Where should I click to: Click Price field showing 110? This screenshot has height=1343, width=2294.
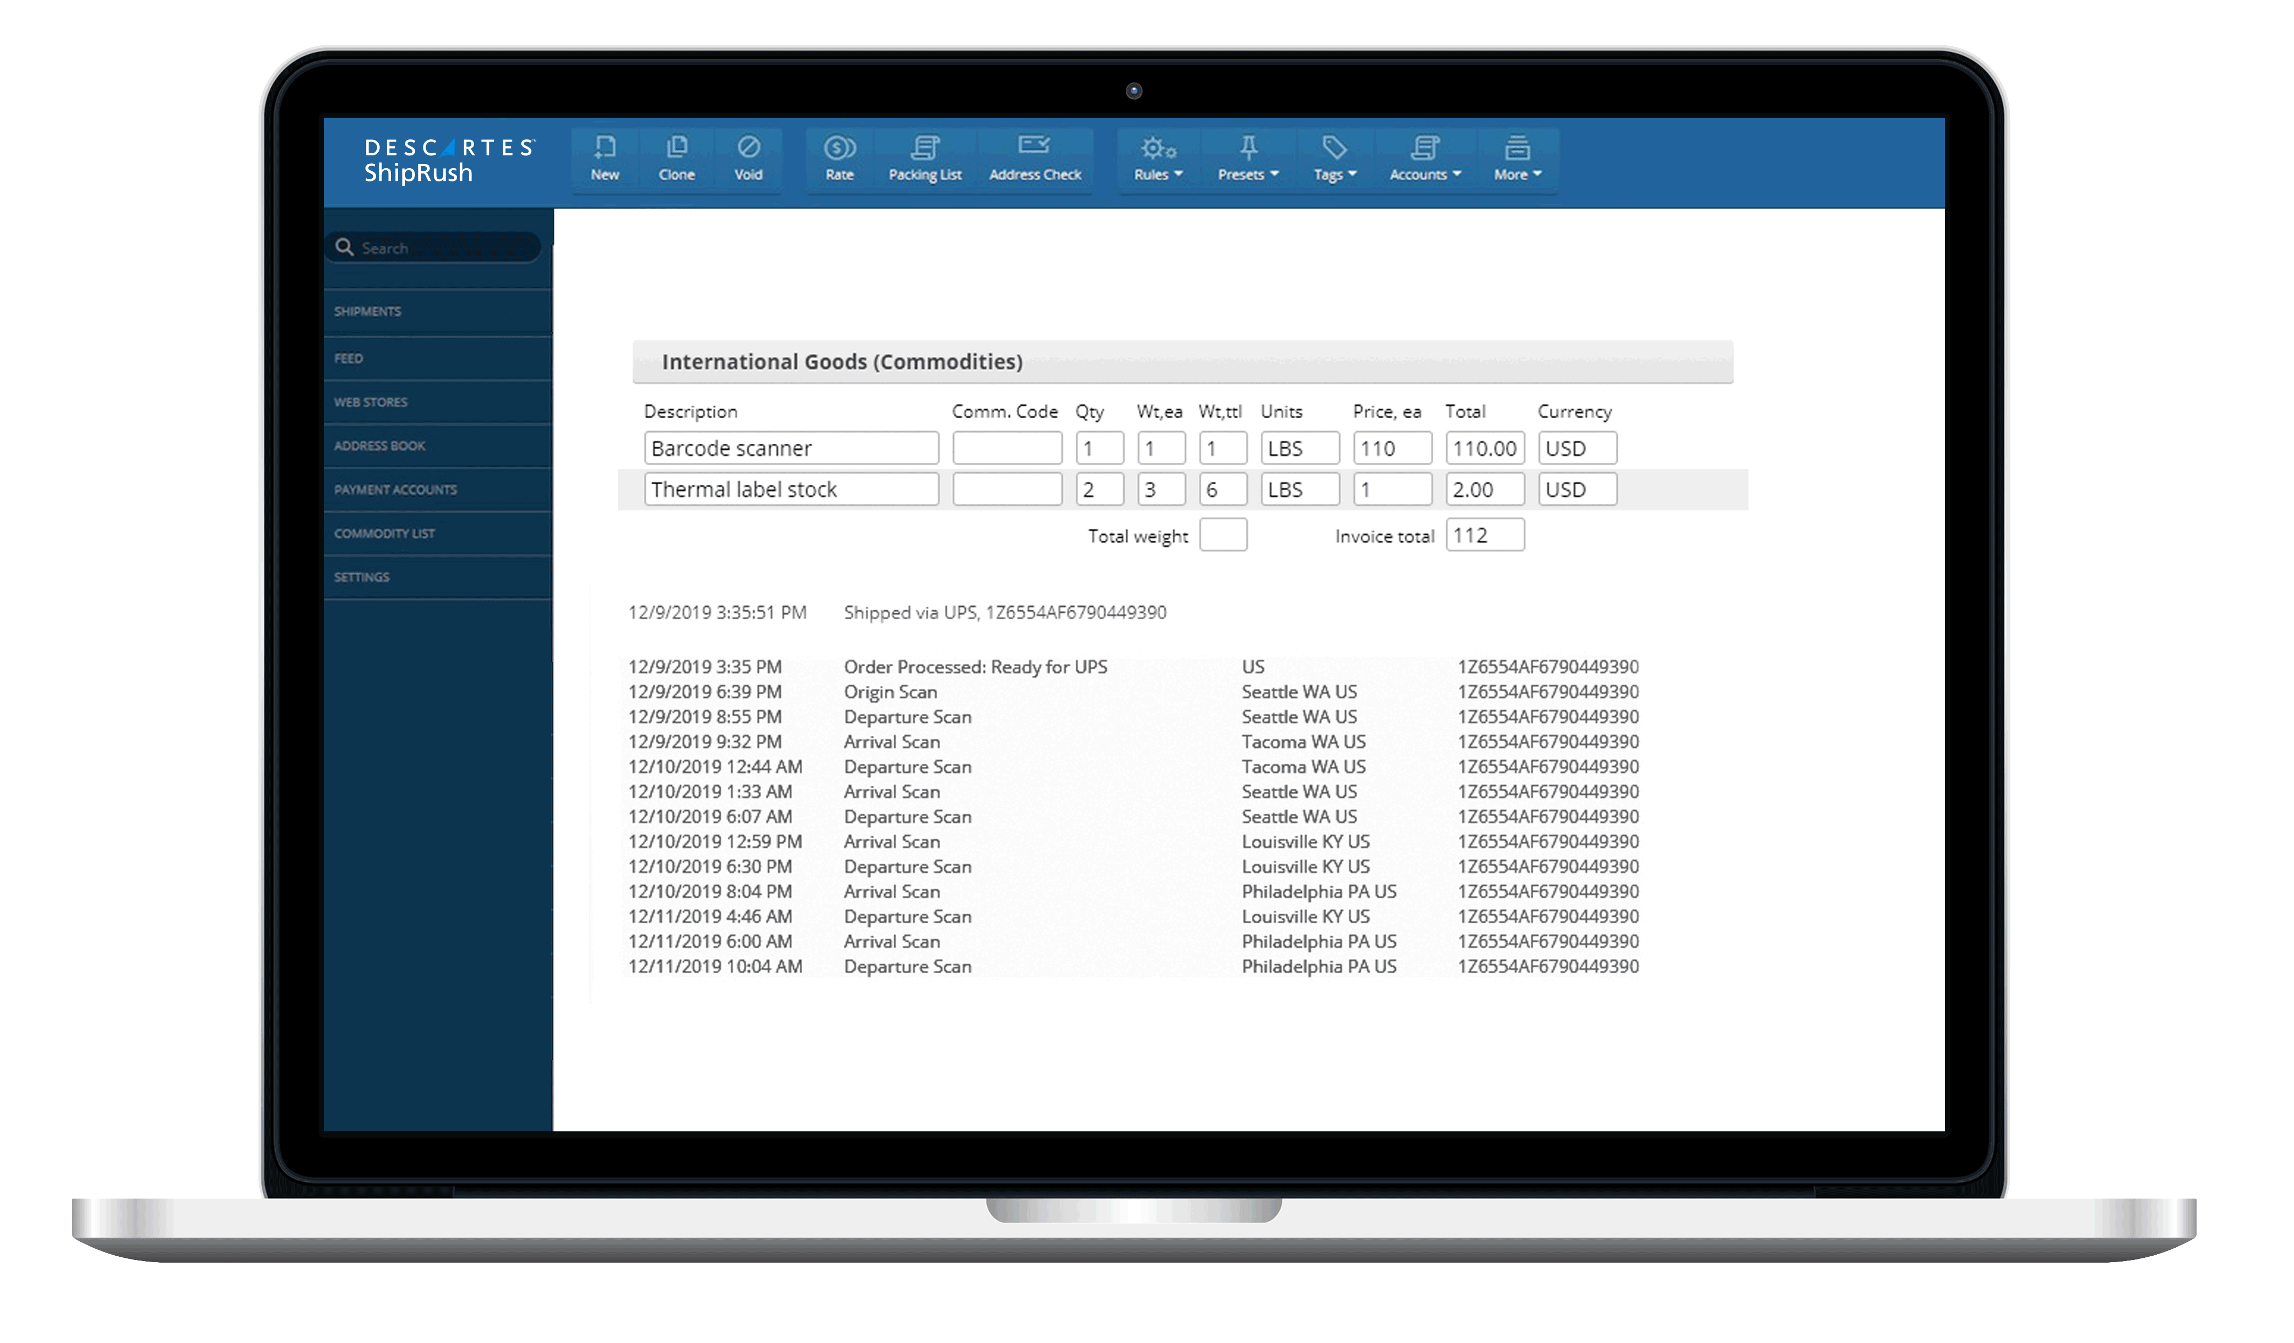tap(1393, 448)
